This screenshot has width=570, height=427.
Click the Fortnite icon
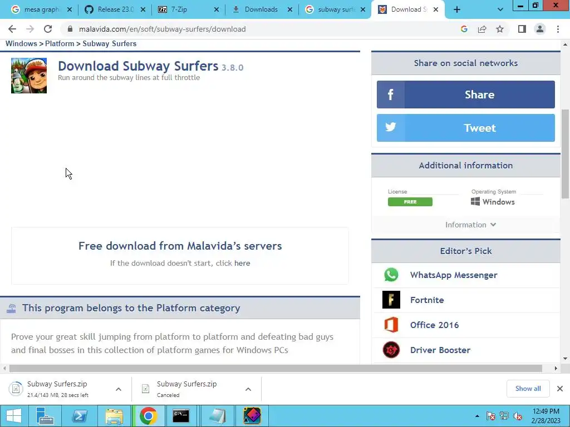(391, 300)
